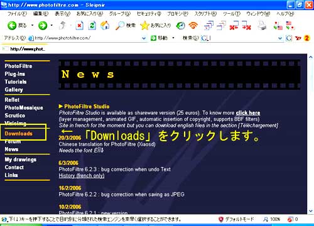Open the Plug-ins sidebar link

point(15,74)
